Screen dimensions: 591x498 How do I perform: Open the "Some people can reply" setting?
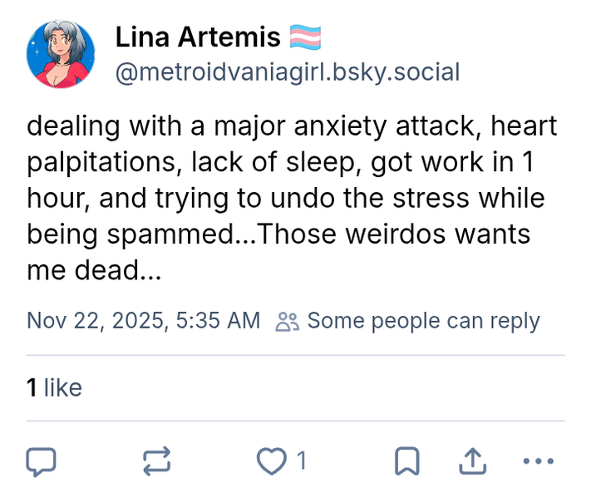click(423, 321)
